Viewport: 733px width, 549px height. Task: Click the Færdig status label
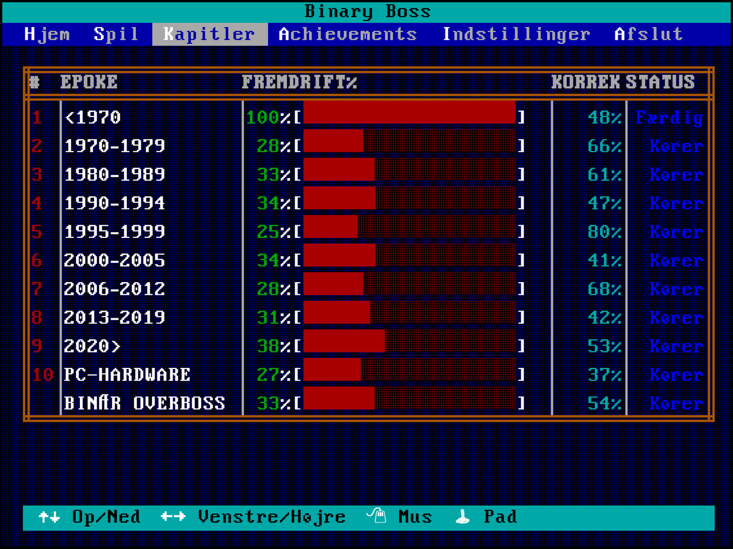[669, 117]
